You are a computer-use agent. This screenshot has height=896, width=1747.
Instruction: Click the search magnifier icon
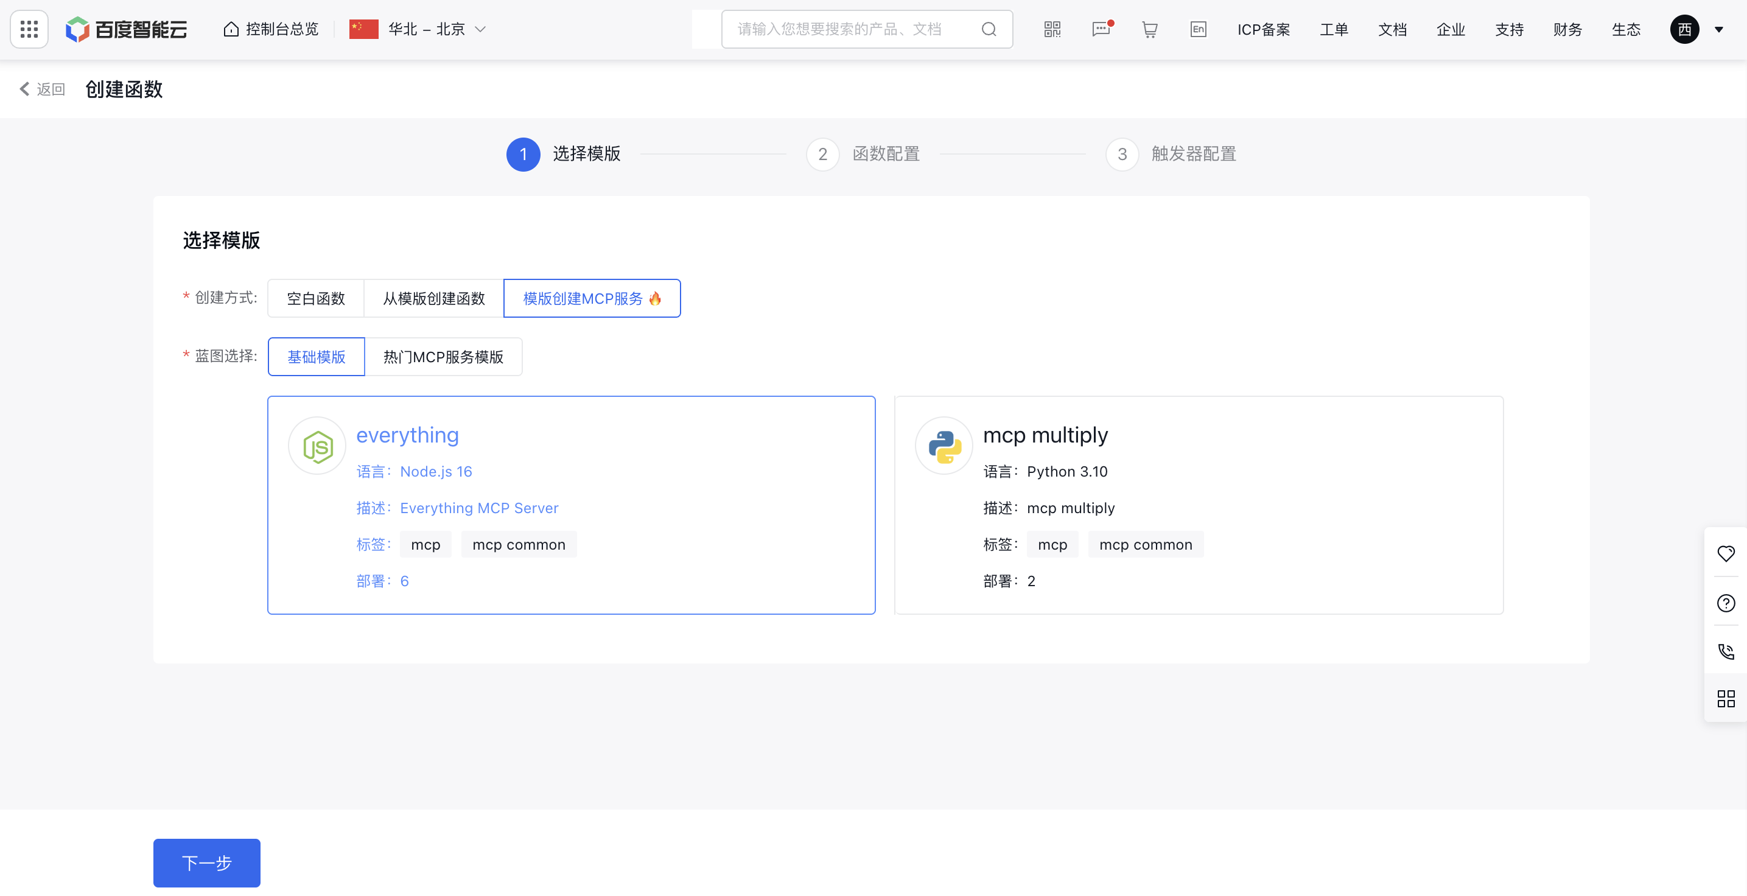(x=989, y=29)
